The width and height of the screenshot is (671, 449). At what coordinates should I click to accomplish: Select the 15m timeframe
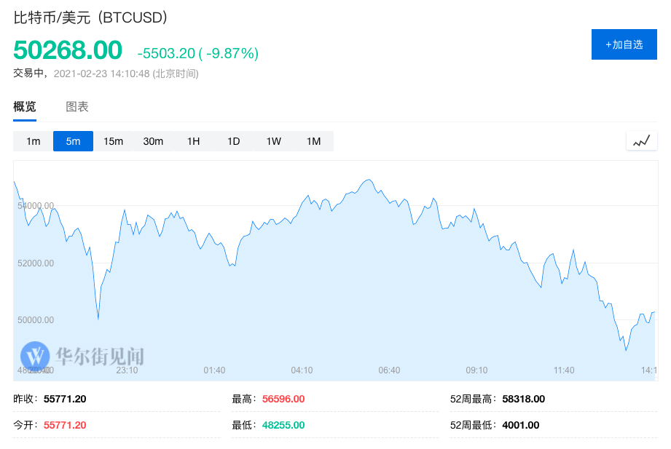pyautogui.click(x=113, y=141)
